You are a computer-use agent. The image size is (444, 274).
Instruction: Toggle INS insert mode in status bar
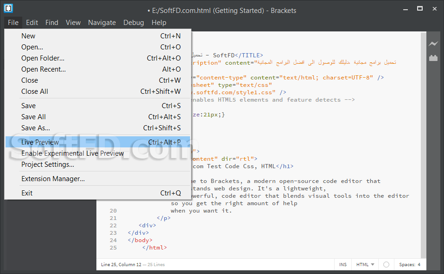343,264
